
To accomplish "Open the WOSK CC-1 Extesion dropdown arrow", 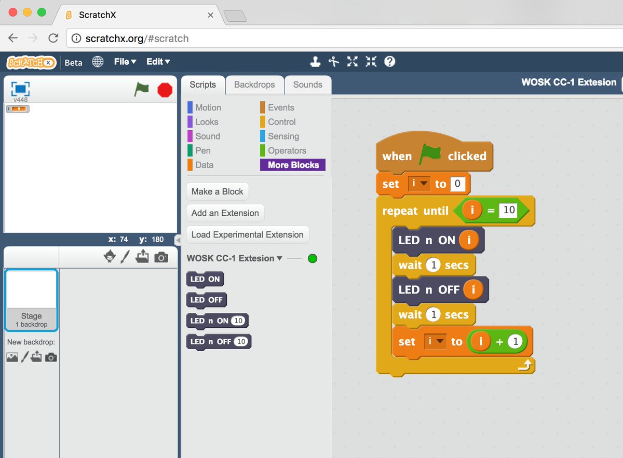I will (x=280, y=258).
